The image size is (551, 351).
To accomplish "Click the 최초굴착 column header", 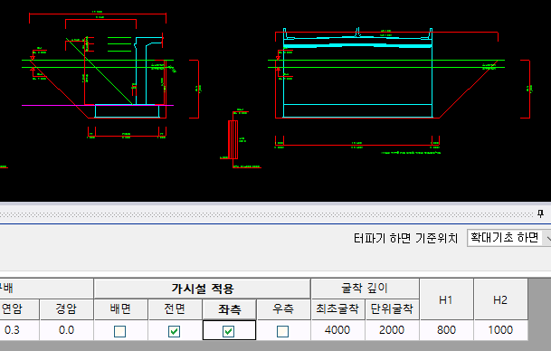I will pyautogui.click(x=337, y=309).
